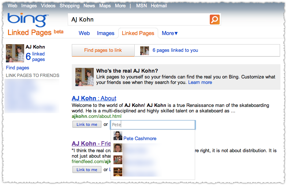The width and height of the screenshot is (287, 185).
Task: Click profile thumbnail beside 6 pages linked to you
Action: [x=145, y=50]
